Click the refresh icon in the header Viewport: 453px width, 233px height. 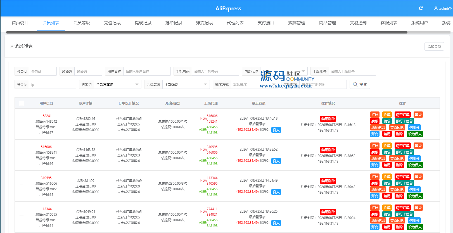(x=421, y=8)
